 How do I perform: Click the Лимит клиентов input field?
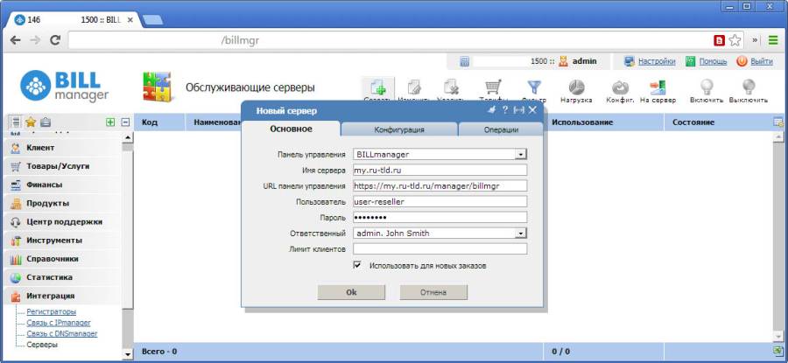440,249
